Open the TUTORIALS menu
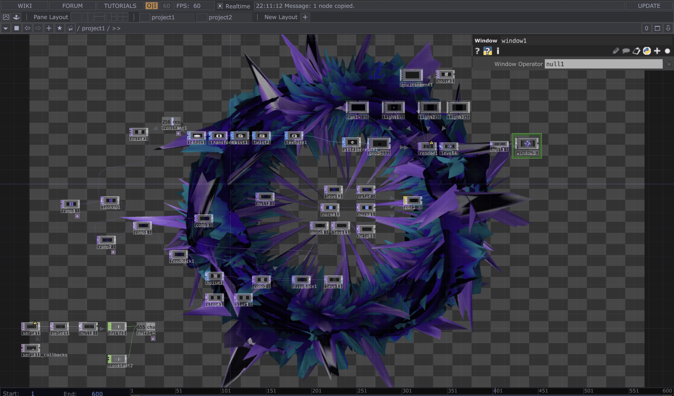Image resolution: width=674 pixels, height=396 pixels. [x=120, y=6]
